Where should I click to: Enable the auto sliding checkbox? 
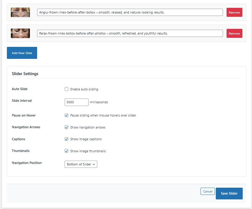[66, 89]
